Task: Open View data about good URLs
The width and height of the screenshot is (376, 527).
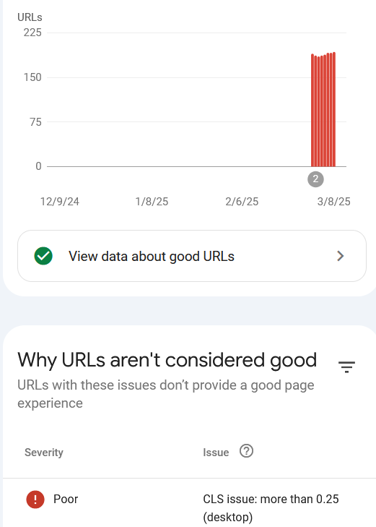Action: [x=192, y=256]
